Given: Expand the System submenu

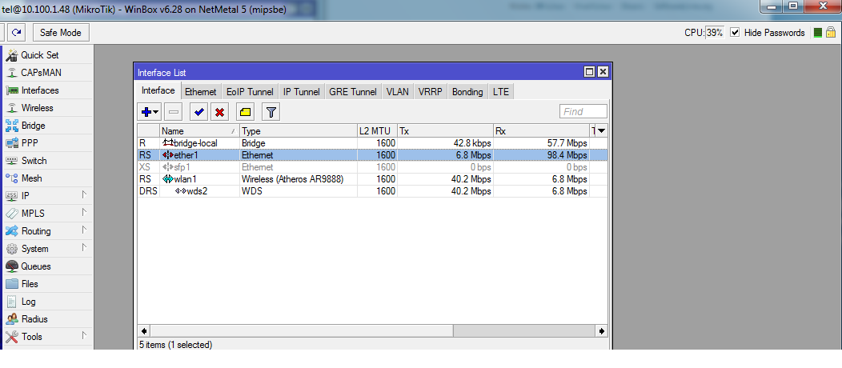Looking at the screenshot, I should coord(84,248).
